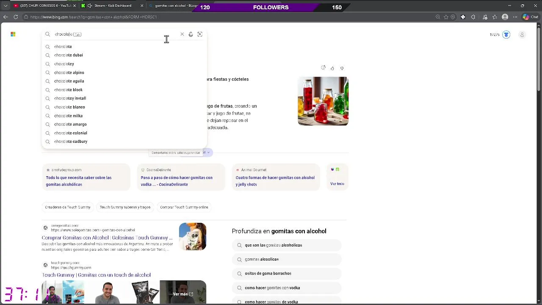Click the page vertical scrollbar
This screenshot has height=305, width=542.
click(x=539, y=59)
